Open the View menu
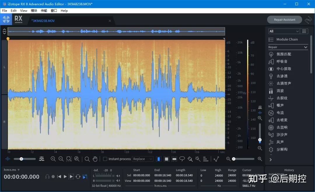This screenshot has height=192, width=315. tap(24, 10)
